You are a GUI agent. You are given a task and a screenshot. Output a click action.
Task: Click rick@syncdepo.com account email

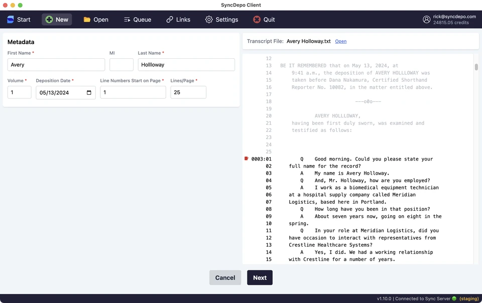point(454,17)
